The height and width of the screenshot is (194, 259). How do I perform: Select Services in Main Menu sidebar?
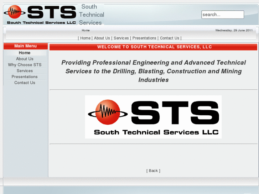coord(25,71)
